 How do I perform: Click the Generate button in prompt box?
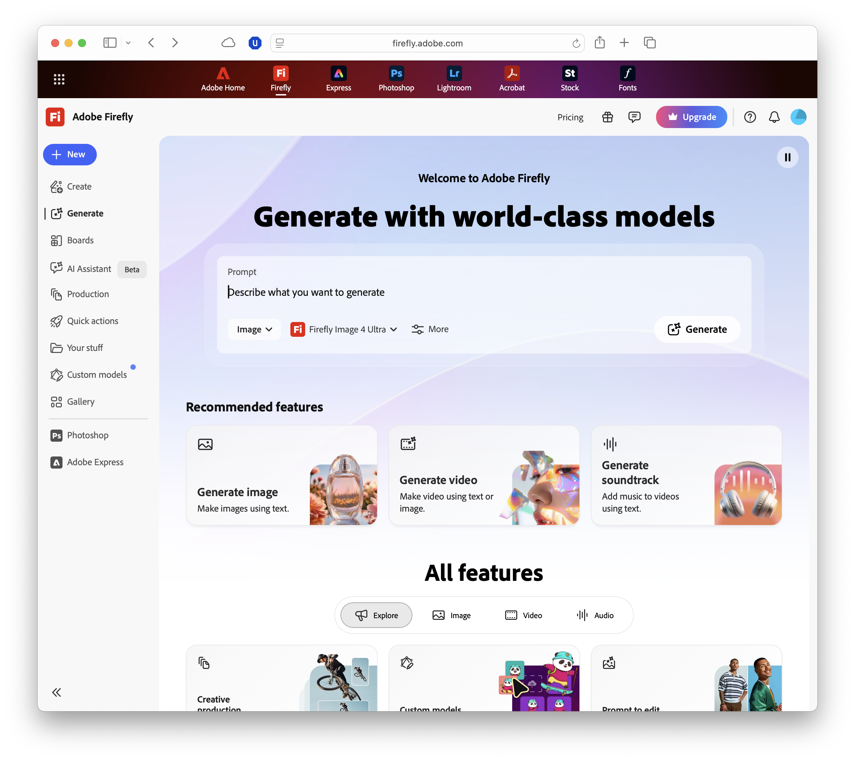coord(697,329)
